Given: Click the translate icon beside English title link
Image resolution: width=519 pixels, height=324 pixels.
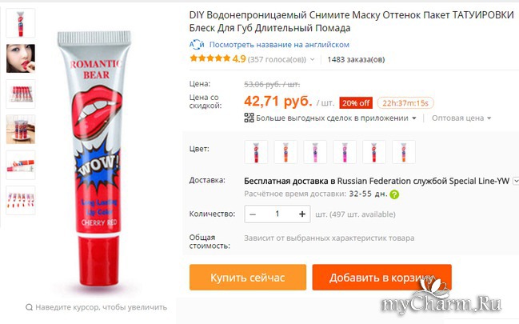Looking at the screenshot, I should [197, 44].
